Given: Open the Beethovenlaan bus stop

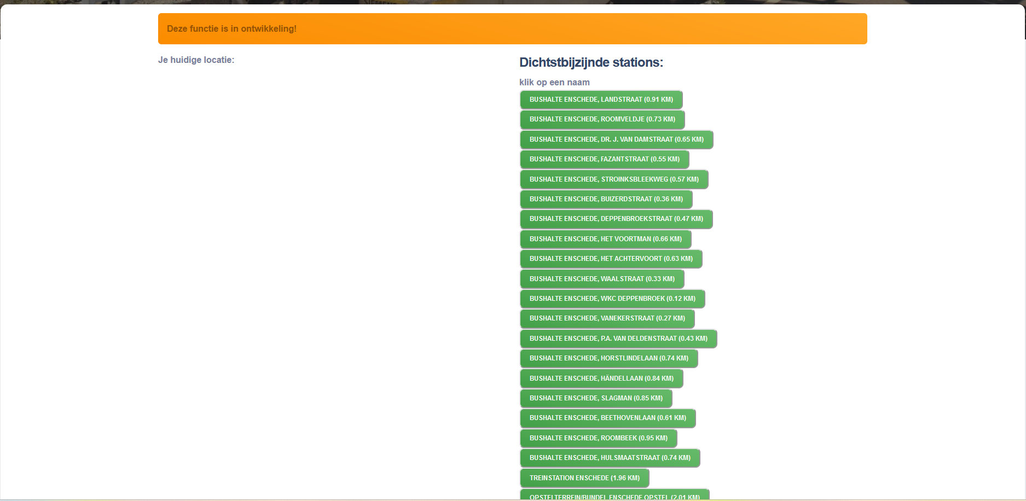Looking at the screenshot, I should (607, 418).
